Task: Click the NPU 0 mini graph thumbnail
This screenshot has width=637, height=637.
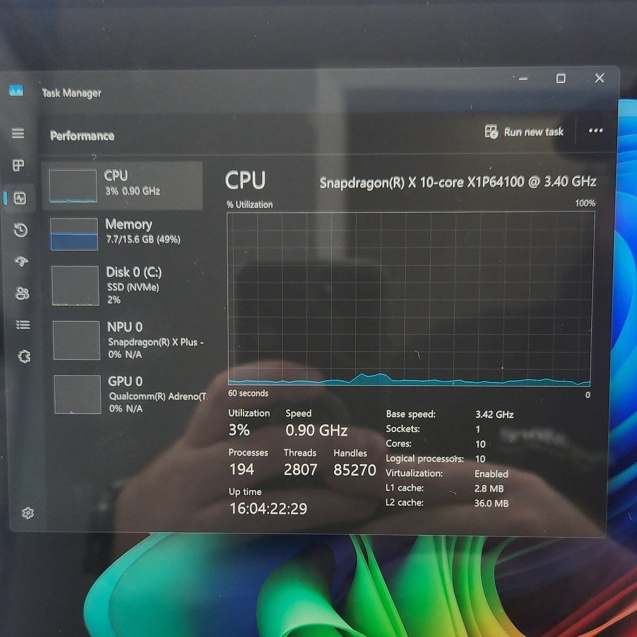Action: click(x=76, y=340)
